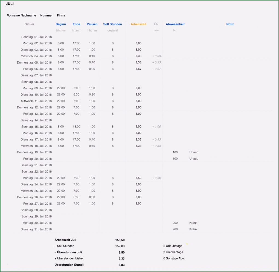Click the JULI sheet title

click(x=10, y=4)
